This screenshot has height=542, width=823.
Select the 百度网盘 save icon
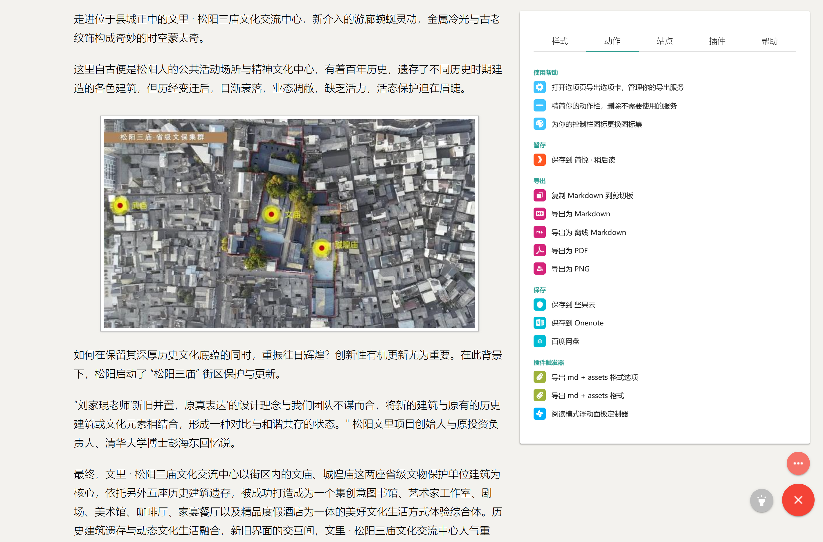click(x=539, y=341)
